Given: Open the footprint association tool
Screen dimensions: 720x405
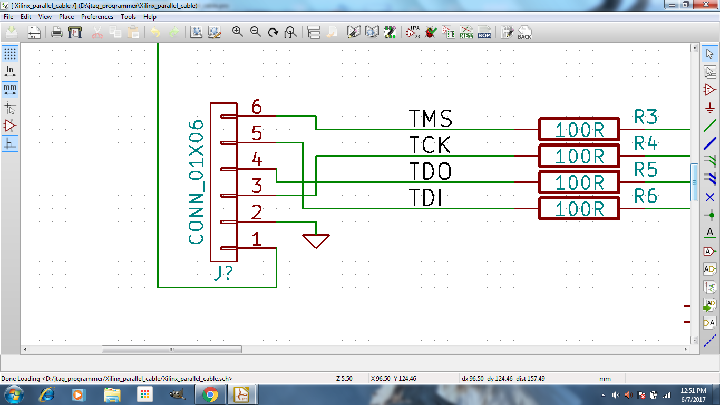Looking at the screenshot, I should 449,32.
